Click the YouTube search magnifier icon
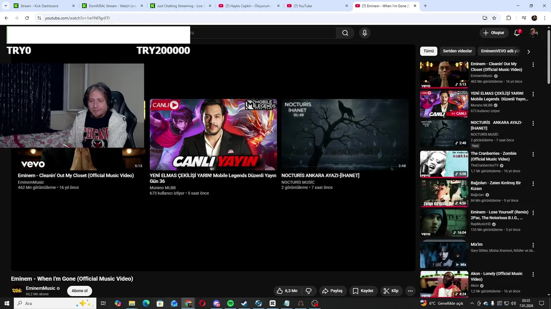 point(345,33)
